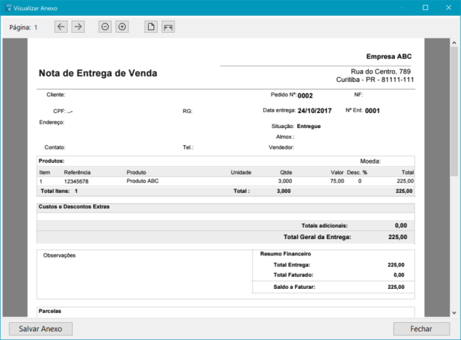Click the Nota de Entrega de Venda heading

[98, 74]
